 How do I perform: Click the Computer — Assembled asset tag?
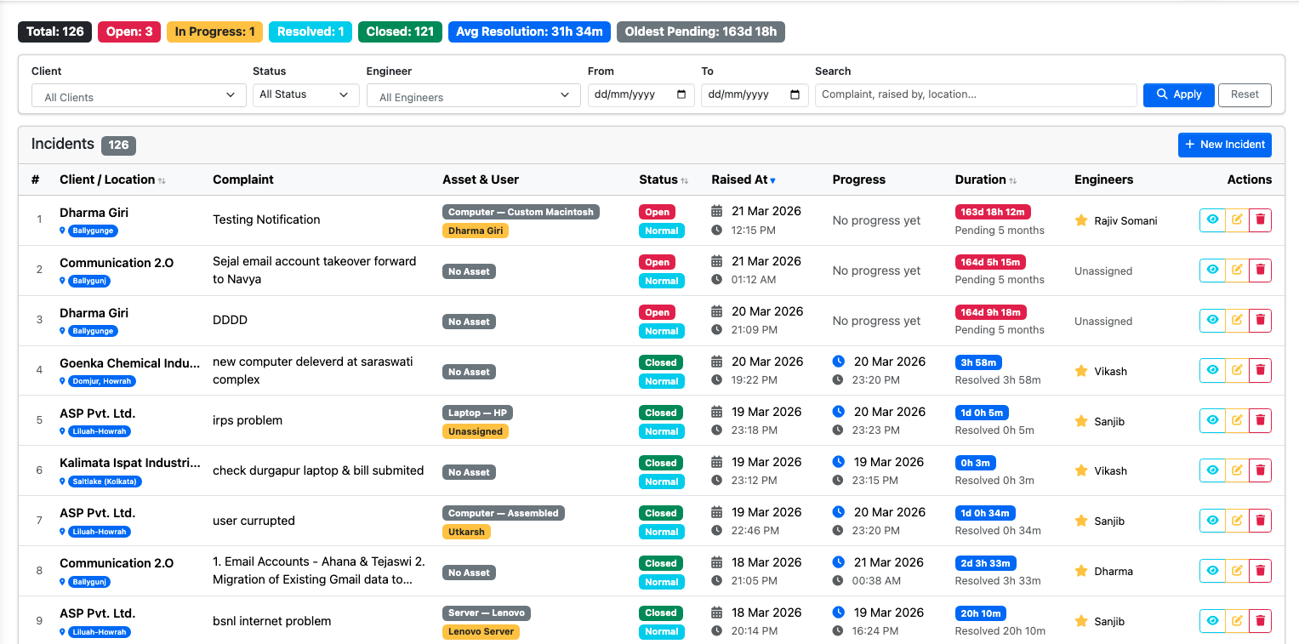coord(504,513)
